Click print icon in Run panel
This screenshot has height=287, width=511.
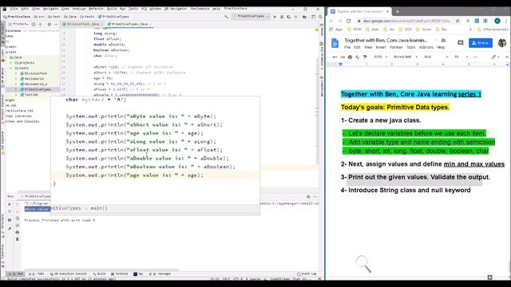tap(18, 232)
